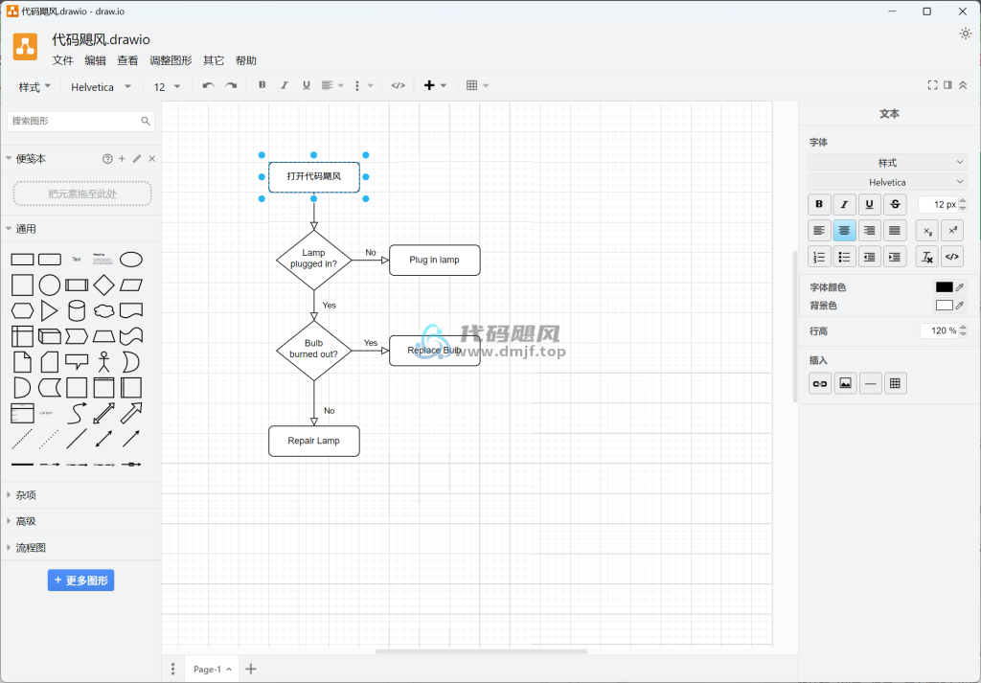This screenshot has height=683, width=981.
Task: Collapse the 通用 shapes section
Action: pos(26,229)
